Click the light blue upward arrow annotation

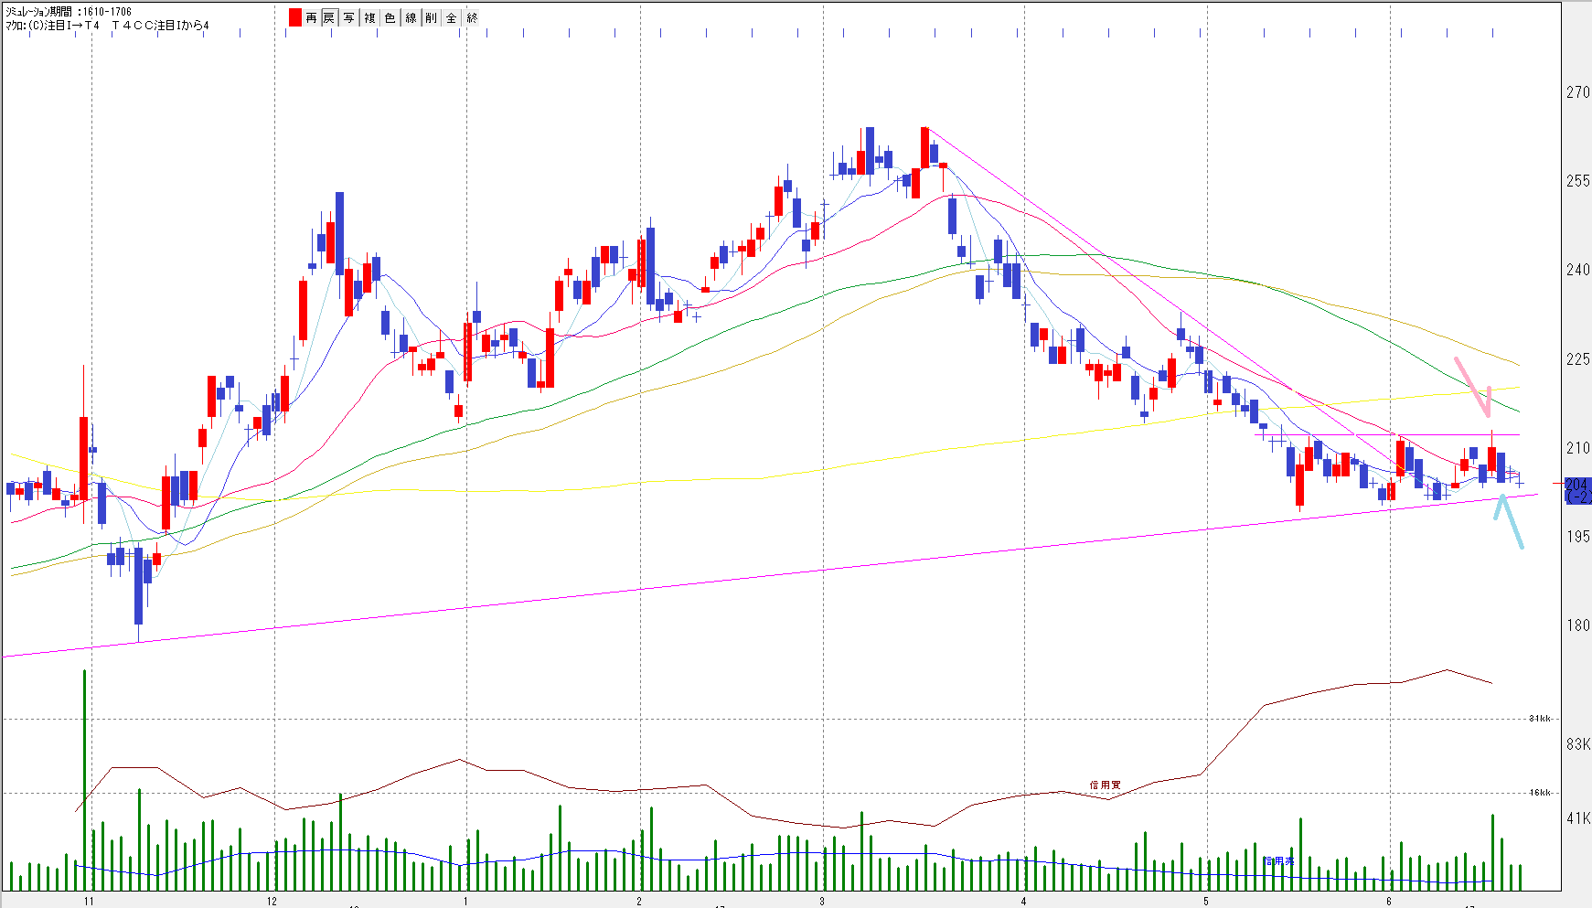pos(1509,519)
